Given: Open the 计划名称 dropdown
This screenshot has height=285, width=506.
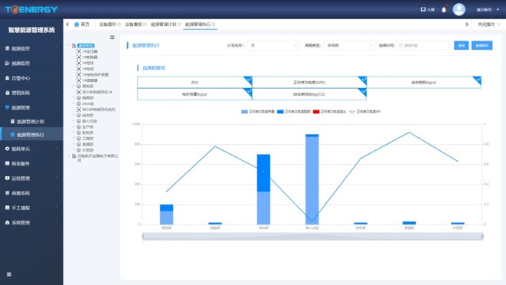Looking at the screenshot, I should click(x=273, y=45).
